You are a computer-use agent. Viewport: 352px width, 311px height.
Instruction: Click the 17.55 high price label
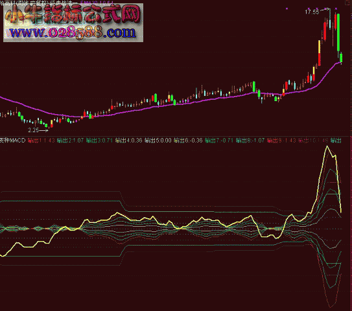(x=312, y=12)
